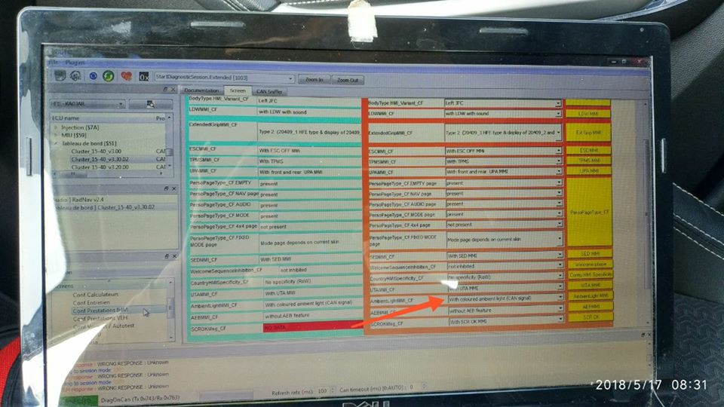Click the yellow UPA MMI button

pos(589,171)
